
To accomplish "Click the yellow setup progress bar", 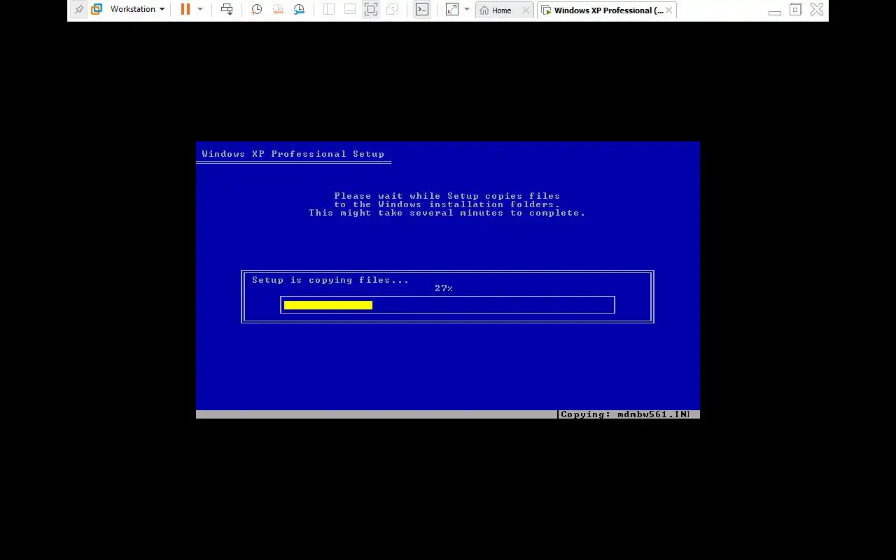I will 328,305.
